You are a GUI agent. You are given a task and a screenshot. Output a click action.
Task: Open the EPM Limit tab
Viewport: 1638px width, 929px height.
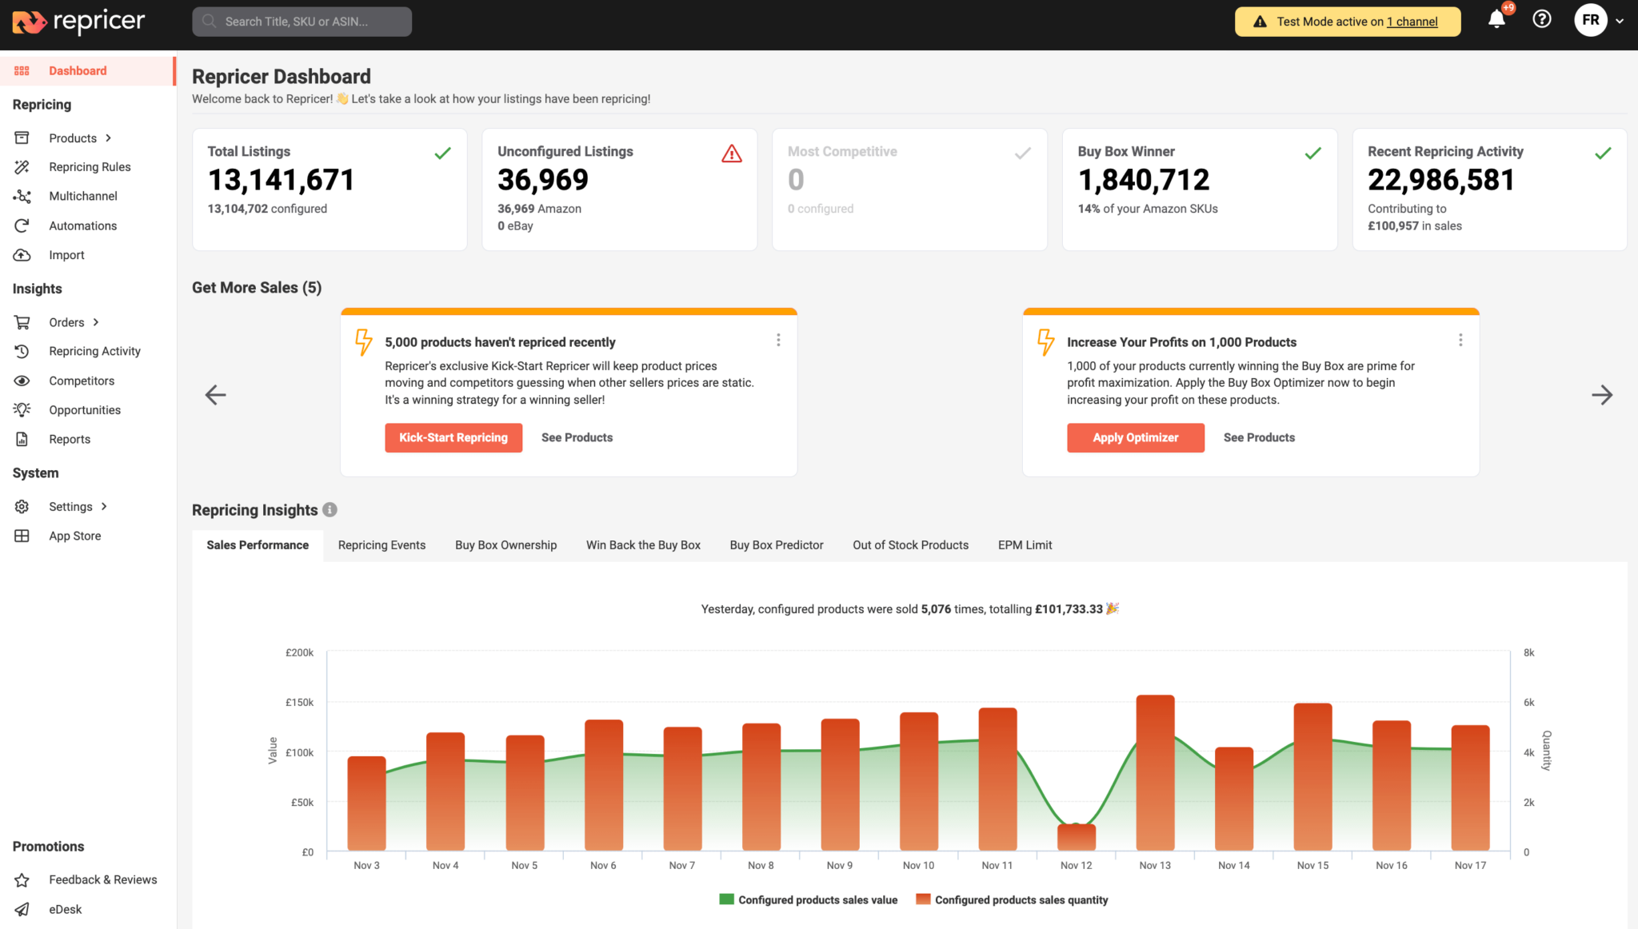(1025, 544)
